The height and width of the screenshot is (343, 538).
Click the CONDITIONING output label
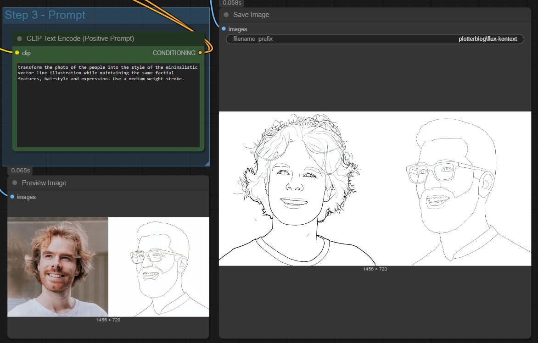click(174, 53)
